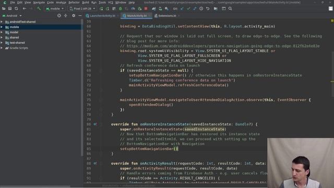334x188 pixels.
Task: Expand the androidTest-shared module
Action: pyautogui.click(x=2, y=22)
